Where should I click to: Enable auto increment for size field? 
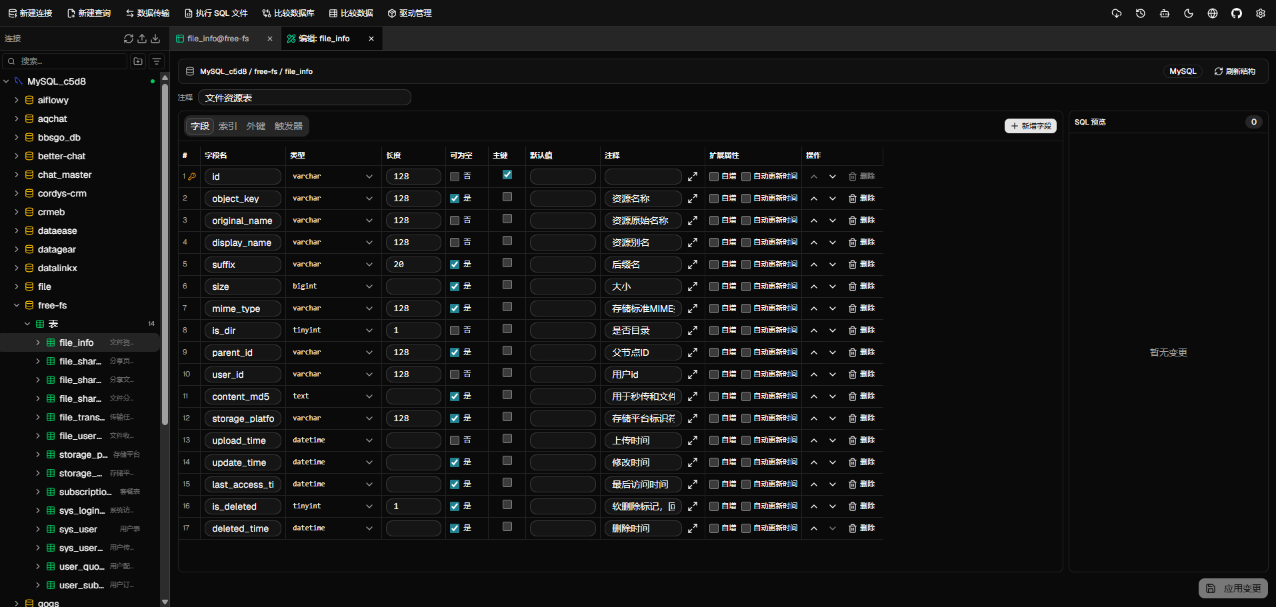714,287
